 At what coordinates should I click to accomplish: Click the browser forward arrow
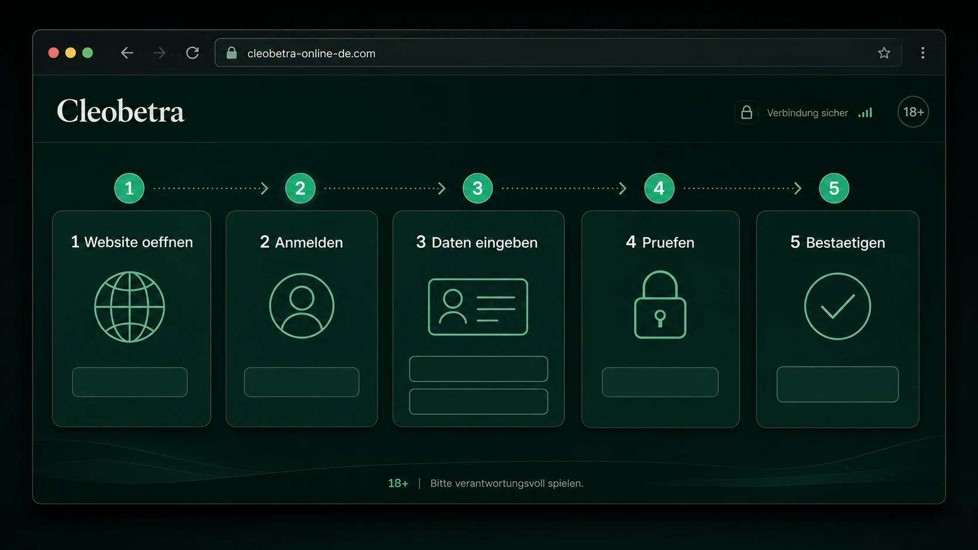click(x=159, y=53)
